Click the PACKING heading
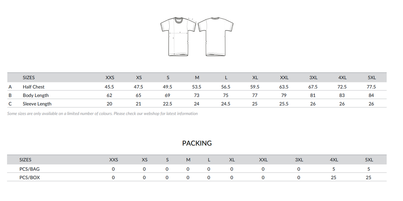Screen dimensions: 403x201 [197, 143]
